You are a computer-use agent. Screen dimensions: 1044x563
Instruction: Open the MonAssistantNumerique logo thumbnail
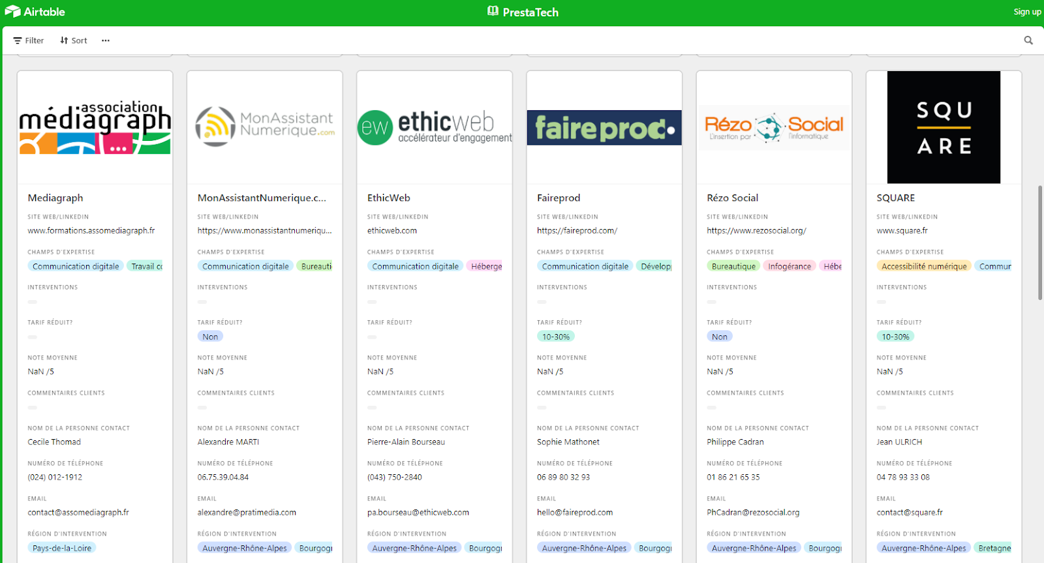[x=265, y=127]
